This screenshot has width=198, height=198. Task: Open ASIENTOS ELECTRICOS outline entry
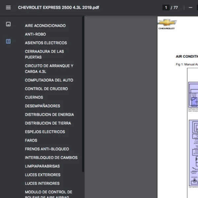click(46, 43)
